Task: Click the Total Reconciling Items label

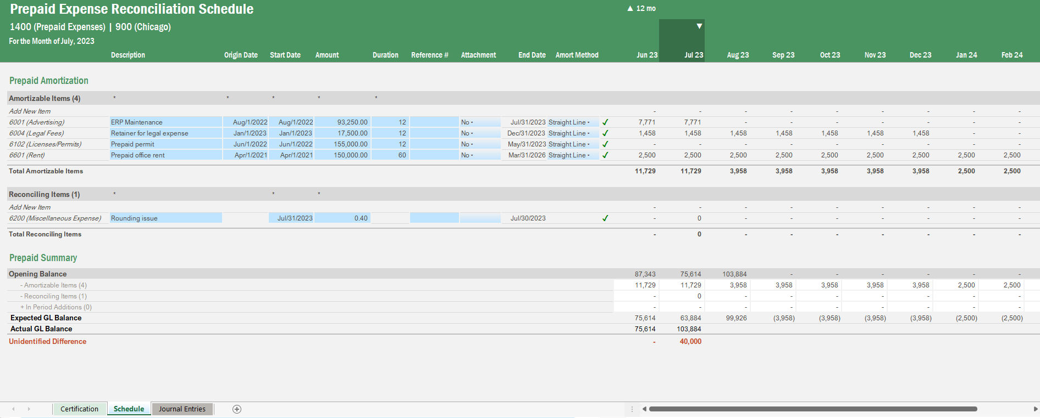Action: point(45,234)
